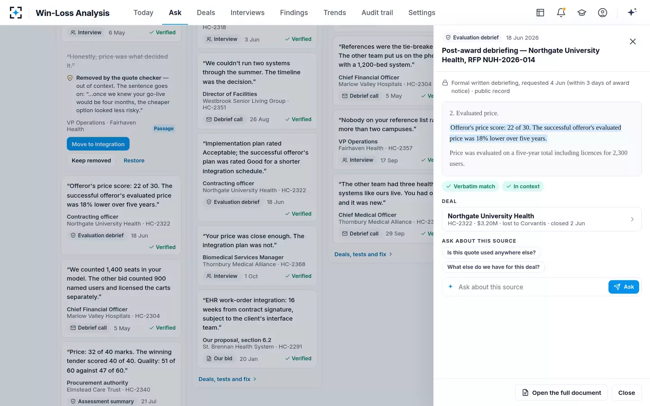Open the Settings tab
This screenshot has height=406, width=650.
point(422,13)
